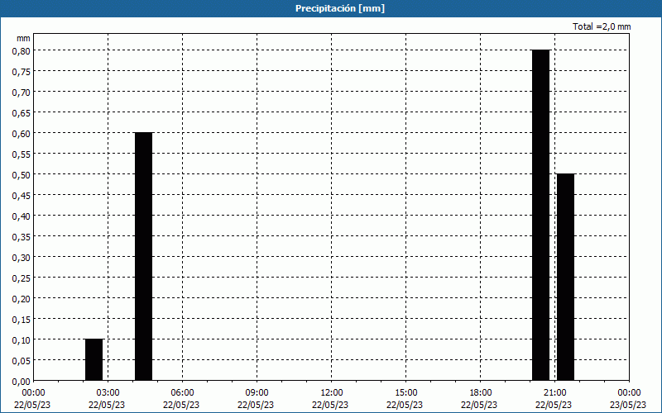Click the 06:00 22/05/23 time label
Screen dimensions: 662x413
tap(181, 399)
